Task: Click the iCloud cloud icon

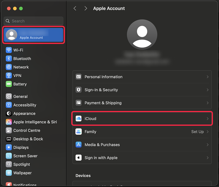Action: pos(79,119)
